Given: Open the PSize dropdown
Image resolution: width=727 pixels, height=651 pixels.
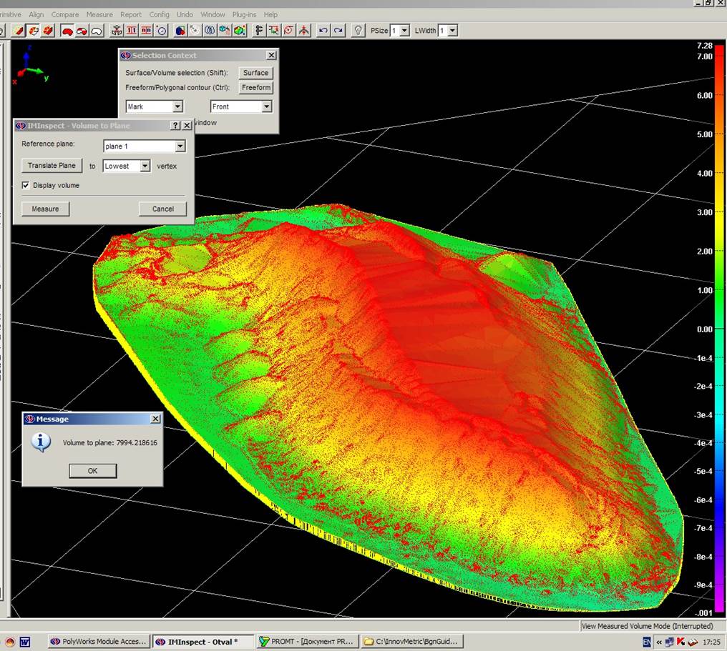Looking at the screenshot, I should (404, 31).
